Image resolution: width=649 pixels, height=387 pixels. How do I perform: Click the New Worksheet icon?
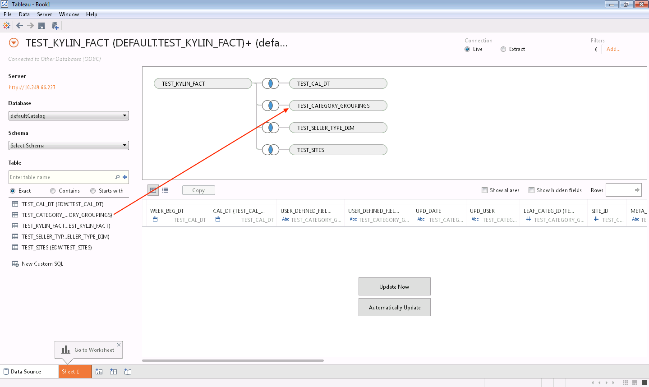(99, 372)
